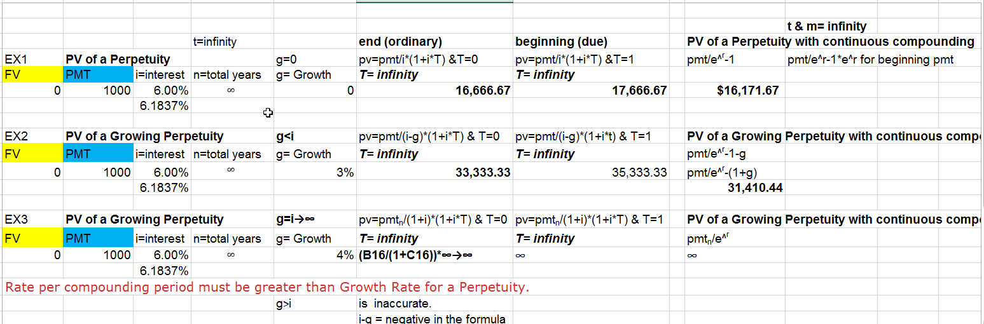Click the 31,410.44 result cell

pyautogui.click(x=735, y=187)
